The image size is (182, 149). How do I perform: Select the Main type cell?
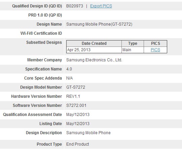pyautogui.click(x=127, y=50)
